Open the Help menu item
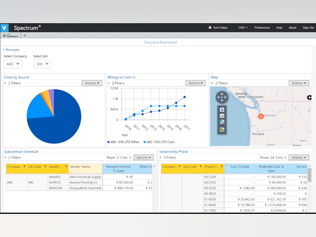 pos(279,27)
